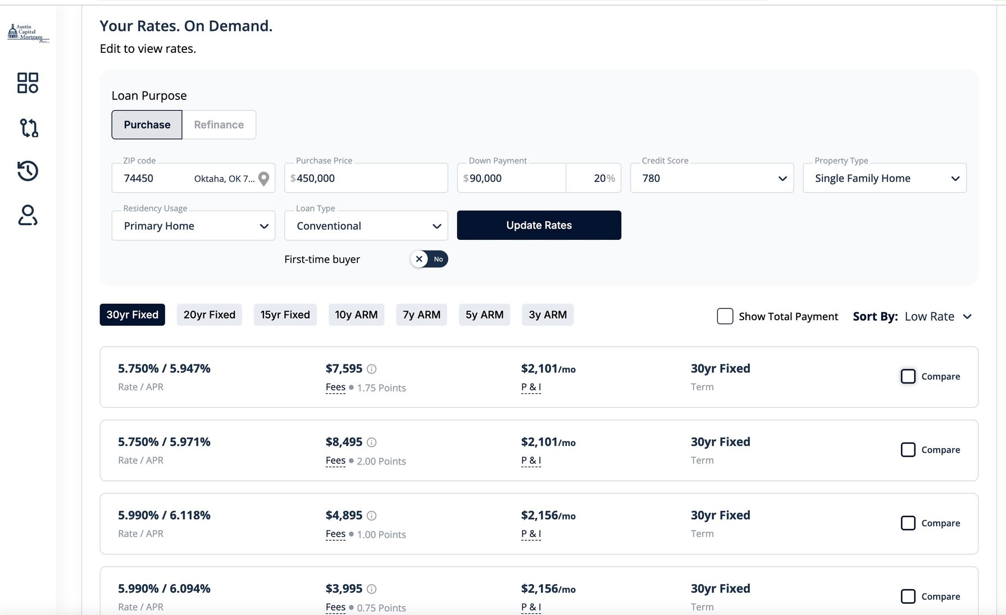Check the Show Total Payment checkbox
The height and width of the screenshot is (615, 1006).
click(725, 316)
